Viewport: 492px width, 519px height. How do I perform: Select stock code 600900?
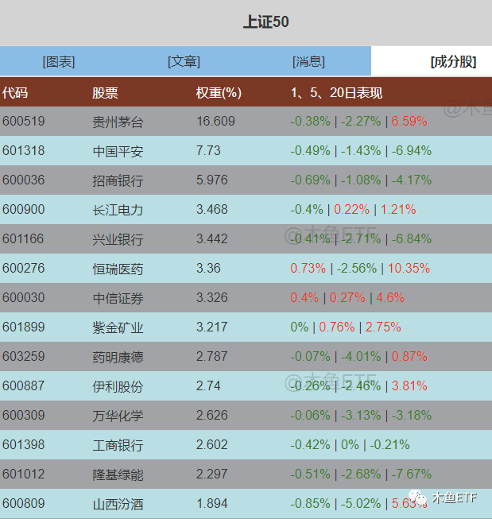[24, 210]
